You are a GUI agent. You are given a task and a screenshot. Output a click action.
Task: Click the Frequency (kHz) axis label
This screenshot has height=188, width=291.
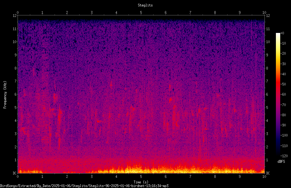pyautogui.click(x=5, y=95)
